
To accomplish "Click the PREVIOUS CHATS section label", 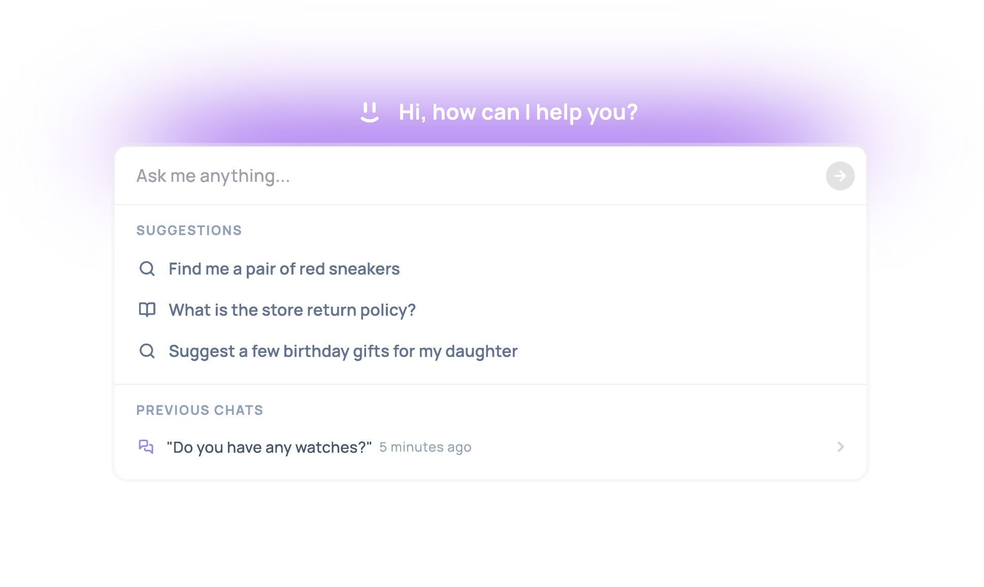I will (200, 410).
